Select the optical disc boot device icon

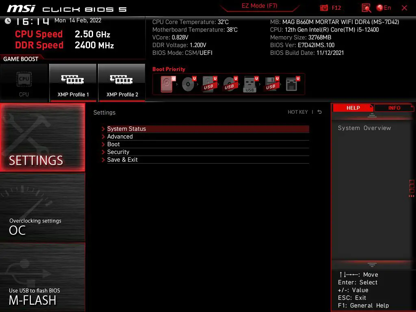(x=188, y=84)
